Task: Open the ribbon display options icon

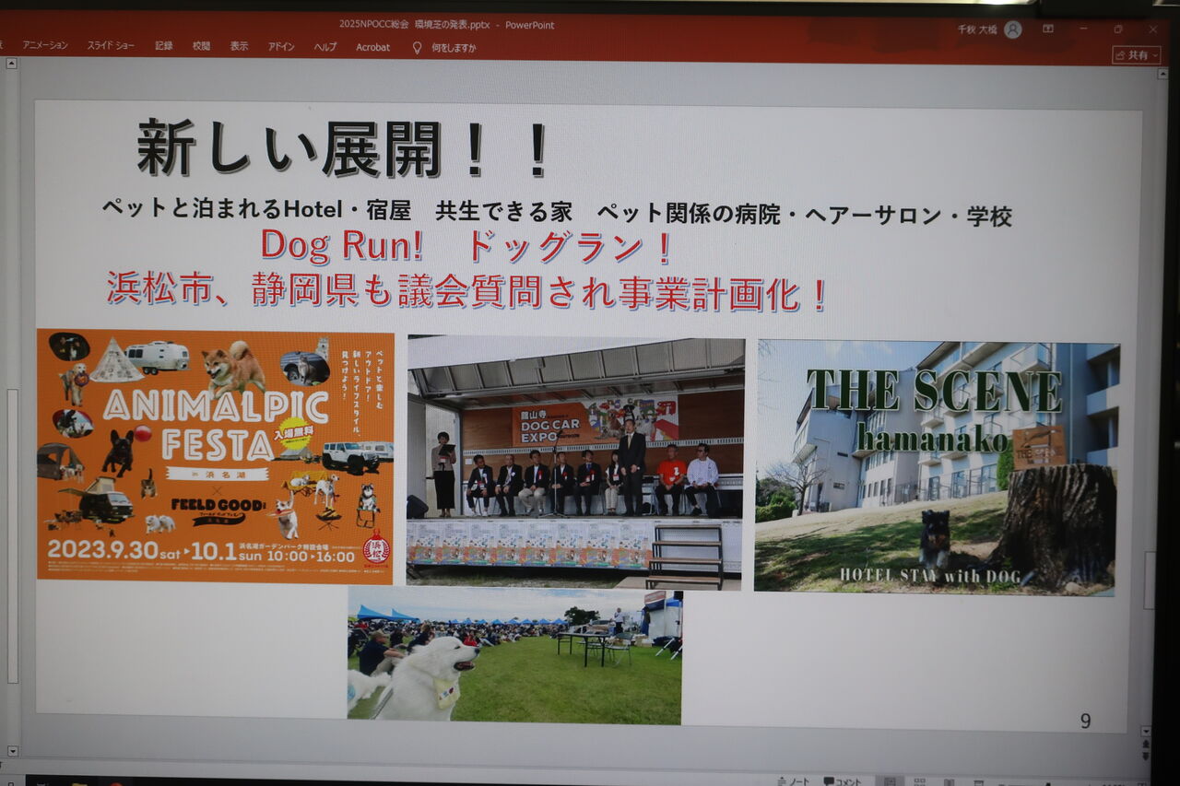Action: point(1048,29)
